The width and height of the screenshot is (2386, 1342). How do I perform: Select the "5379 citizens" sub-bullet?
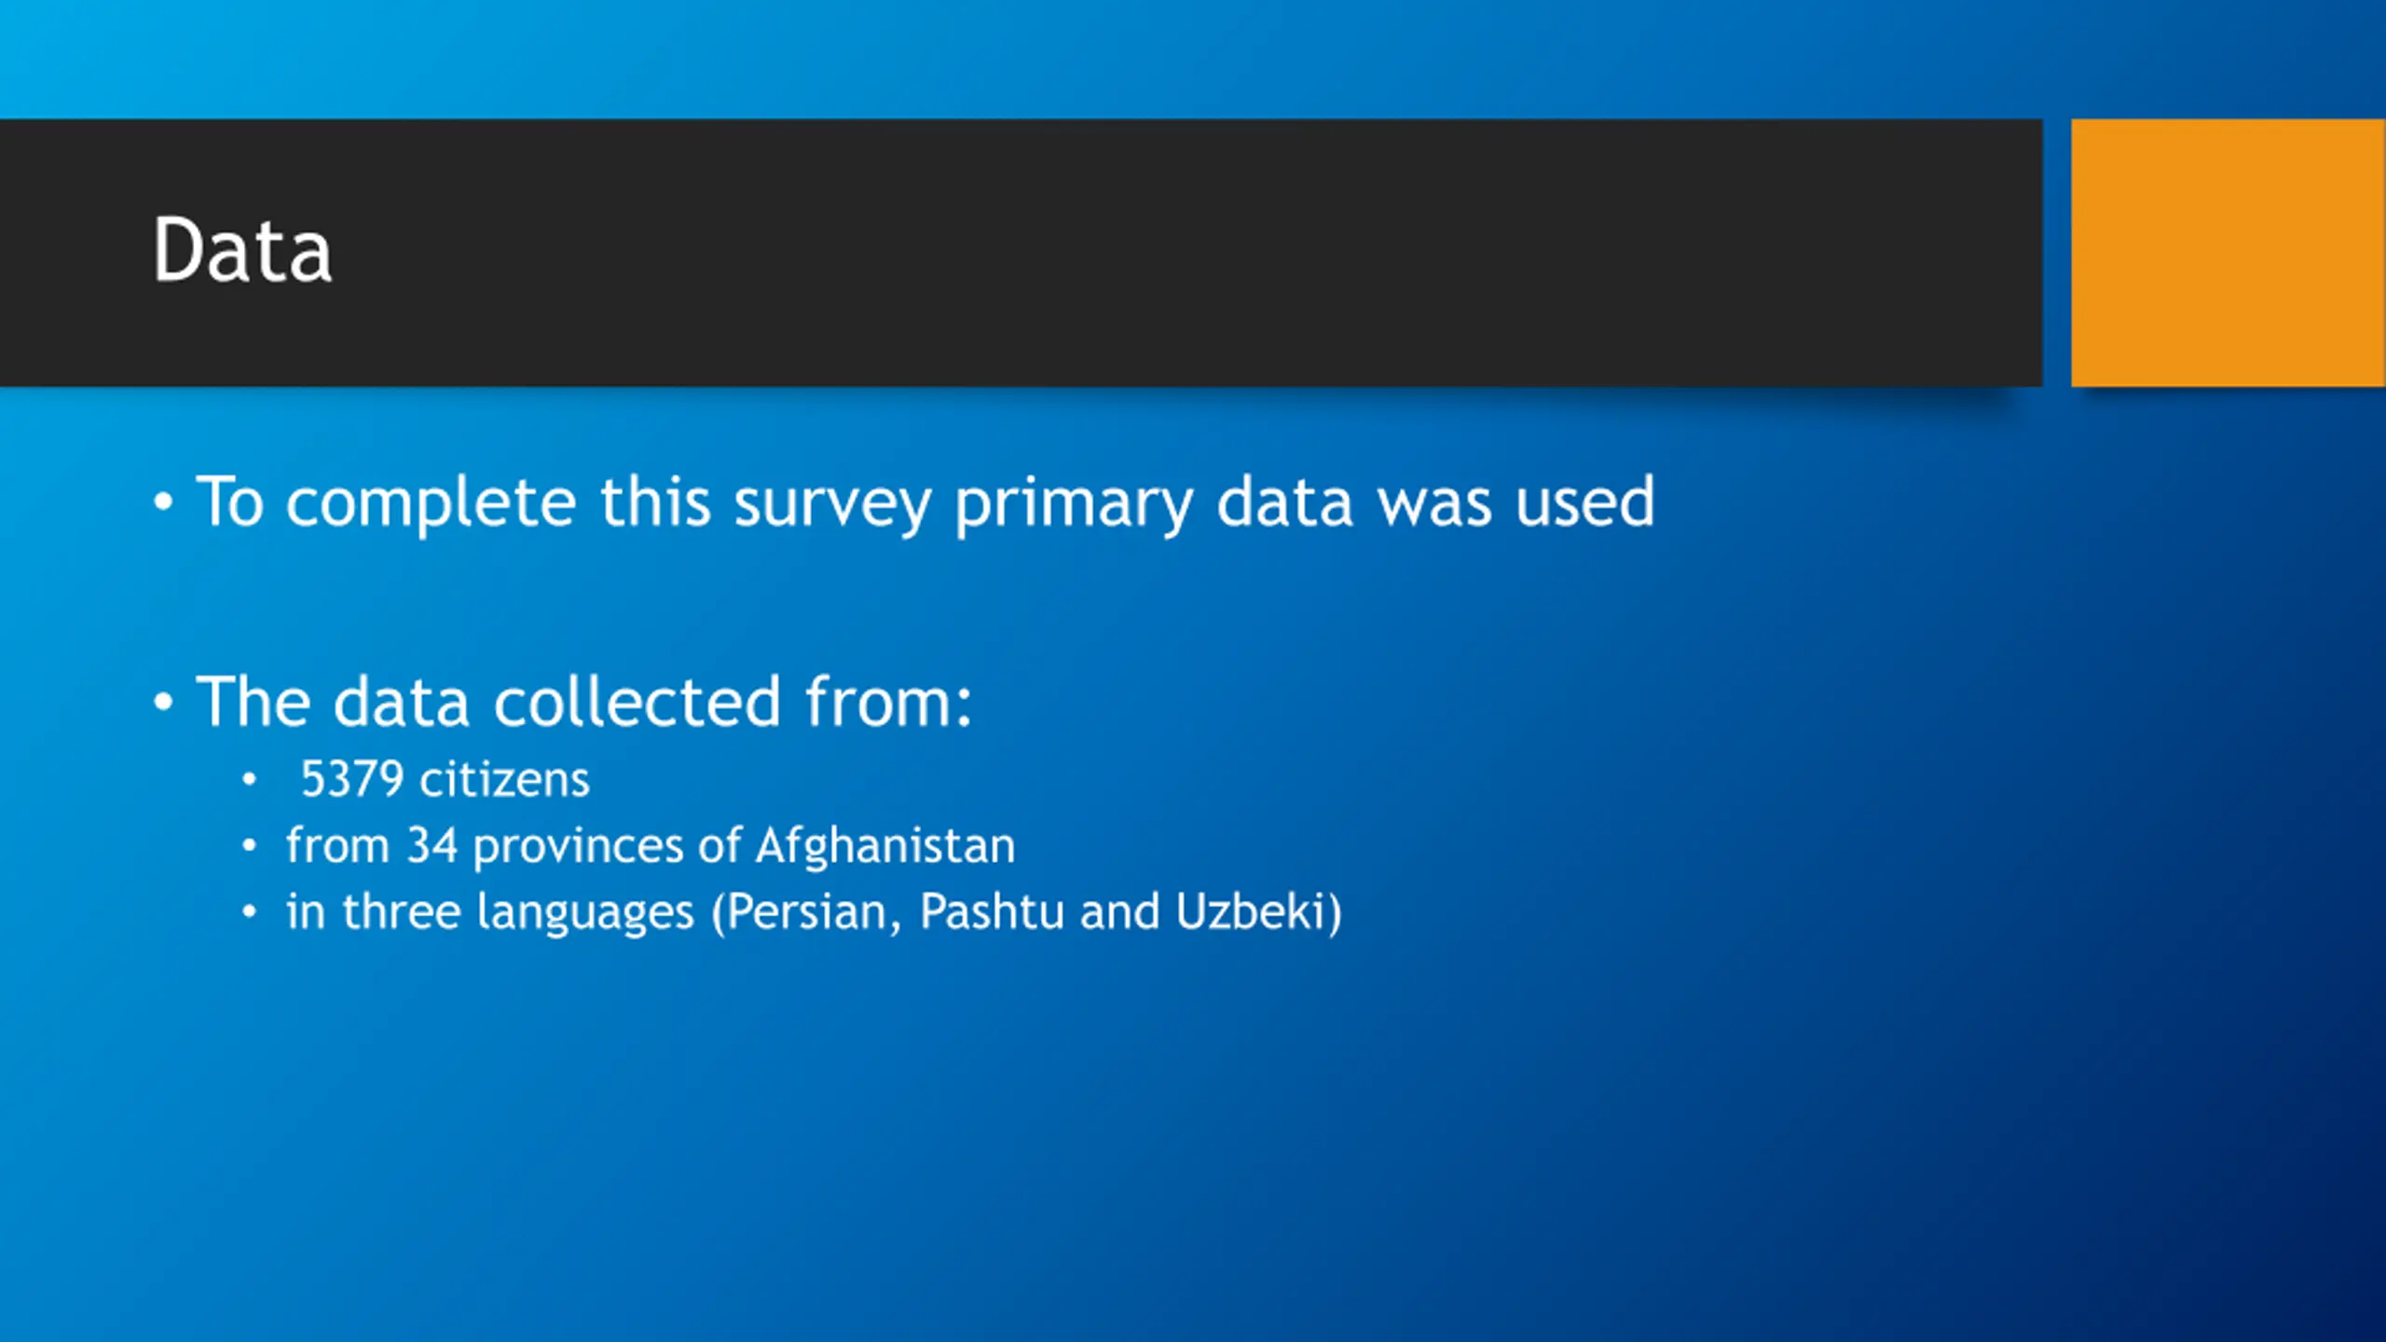[x=445, y=779]
